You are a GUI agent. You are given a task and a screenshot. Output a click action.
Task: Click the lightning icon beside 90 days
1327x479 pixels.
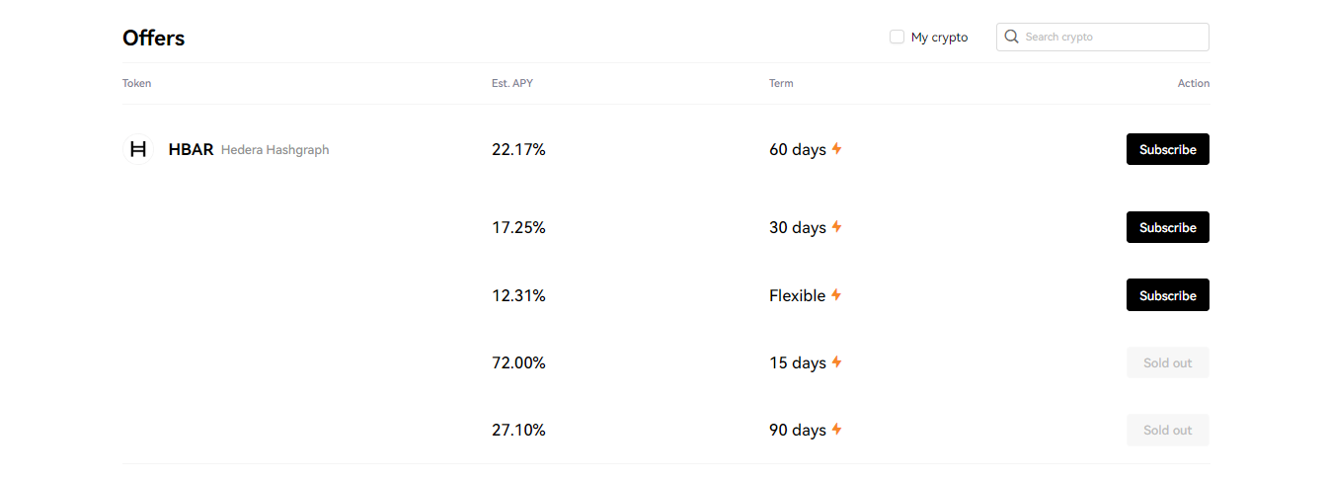[836, 430]
